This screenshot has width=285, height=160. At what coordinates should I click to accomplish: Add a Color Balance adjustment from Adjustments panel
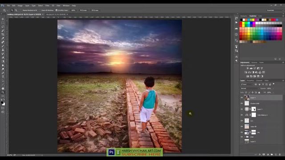(249, 72)
